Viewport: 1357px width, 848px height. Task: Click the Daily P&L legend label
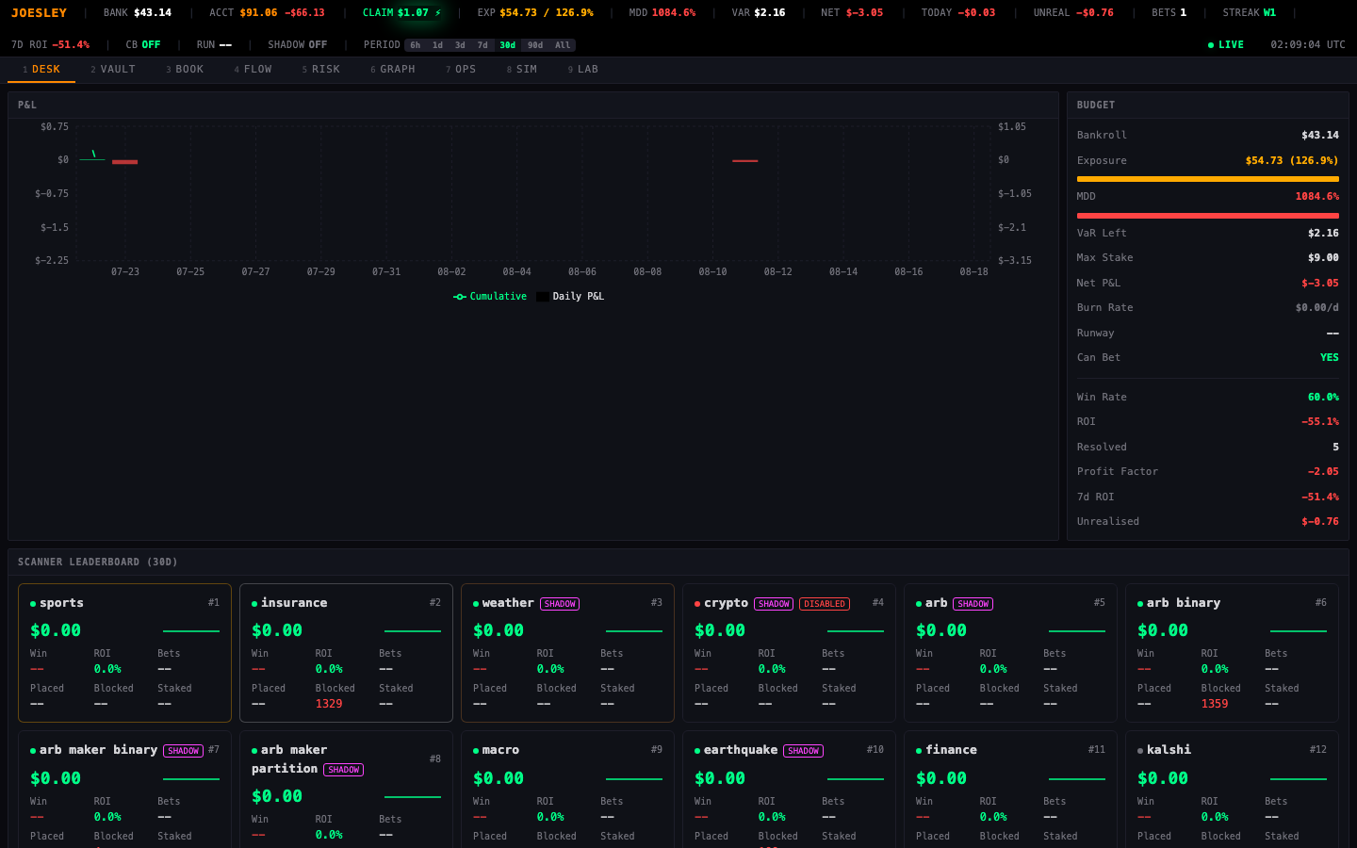pyautogui.click(x=578, y=297)
